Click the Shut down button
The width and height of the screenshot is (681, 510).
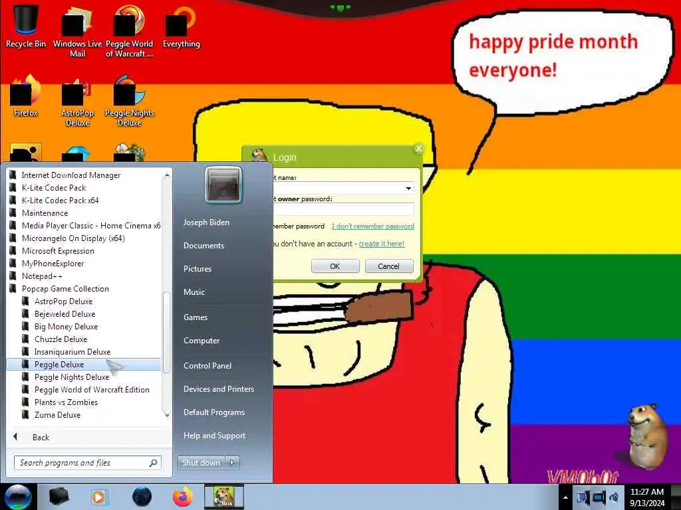point(202,463)
